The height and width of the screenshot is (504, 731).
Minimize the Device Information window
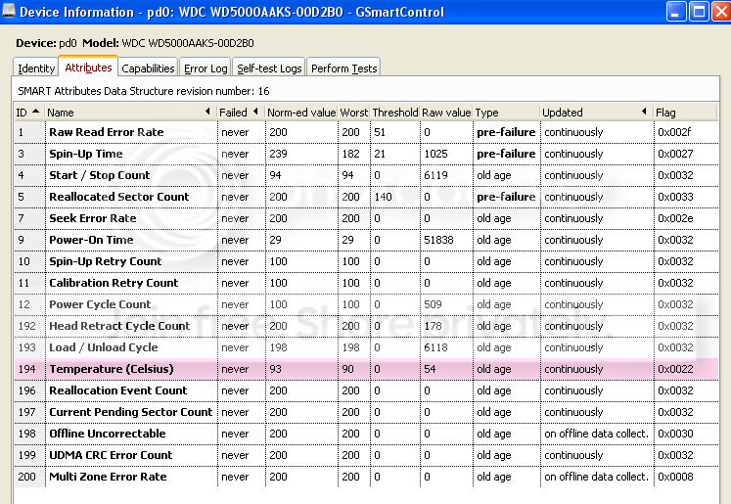point(677,12)
